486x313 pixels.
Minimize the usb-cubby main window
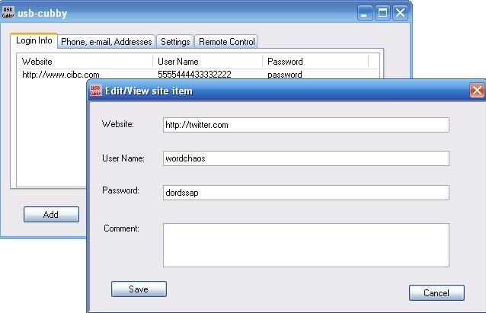pyautogui.click(x=366, y=12)
